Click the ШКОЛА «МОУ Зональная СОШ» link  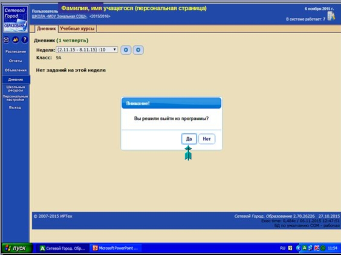click(59, 16)
